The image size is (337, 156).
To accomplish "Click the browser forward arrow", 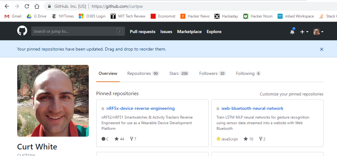I will 17,6.
